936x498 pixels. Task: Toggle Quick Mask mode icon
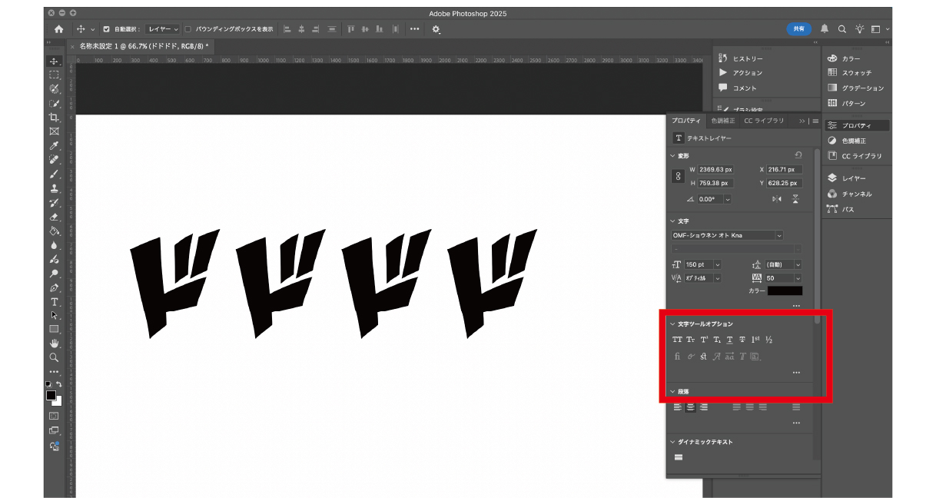pos(54,416)
